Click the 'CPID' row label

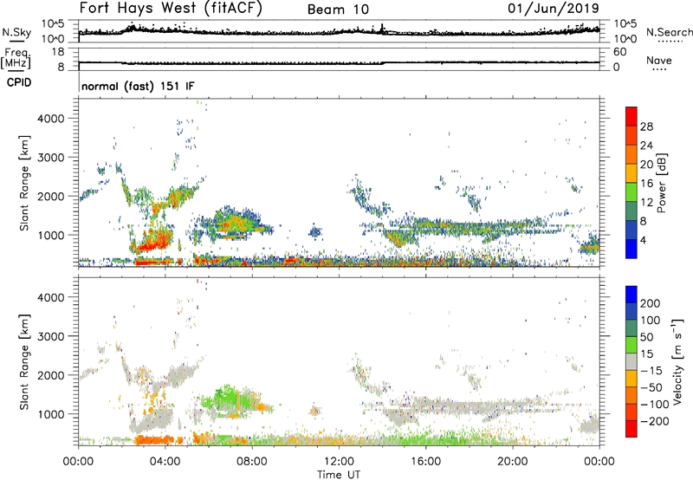[19, 82]
